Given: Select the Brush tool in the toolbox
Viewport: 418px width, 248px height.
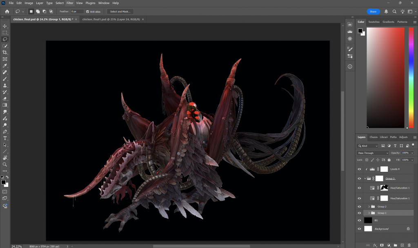Looking at the screenshot, I should [x=5, y=79].
